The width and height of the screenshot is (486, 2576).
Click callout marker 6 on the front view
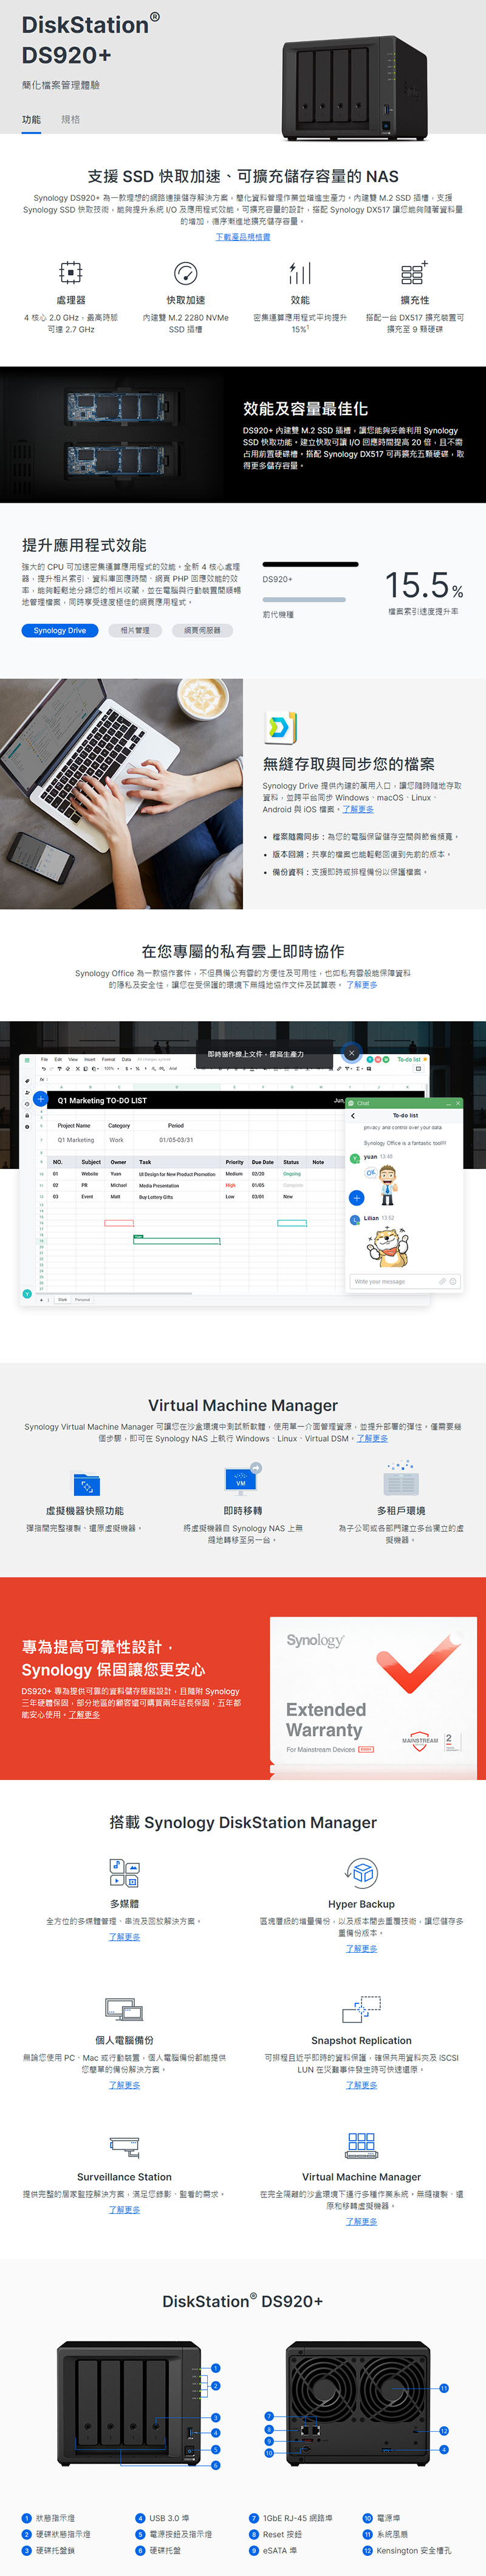[x=216, y=2466]
